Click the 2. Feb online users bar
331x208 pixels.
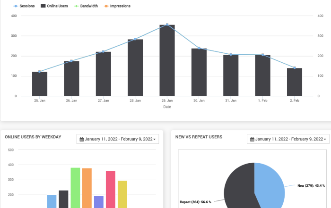[x=295, y=82]
